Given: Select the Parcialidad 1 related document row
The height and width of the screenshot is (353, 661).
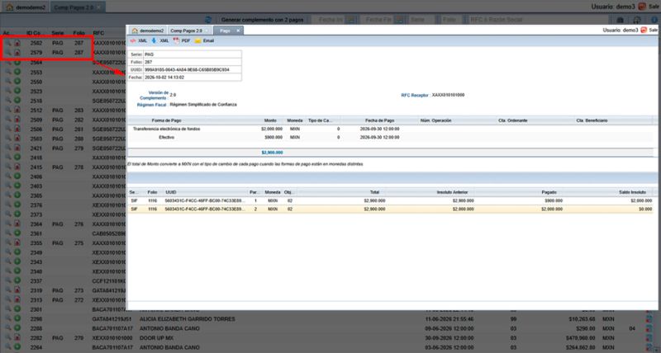Looking at the screenshot, I should tap(390, 200).
